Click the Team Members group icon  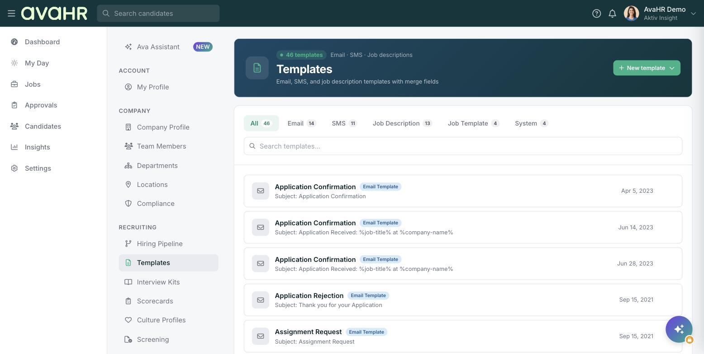pyautogui.click(x=128, y=146)
